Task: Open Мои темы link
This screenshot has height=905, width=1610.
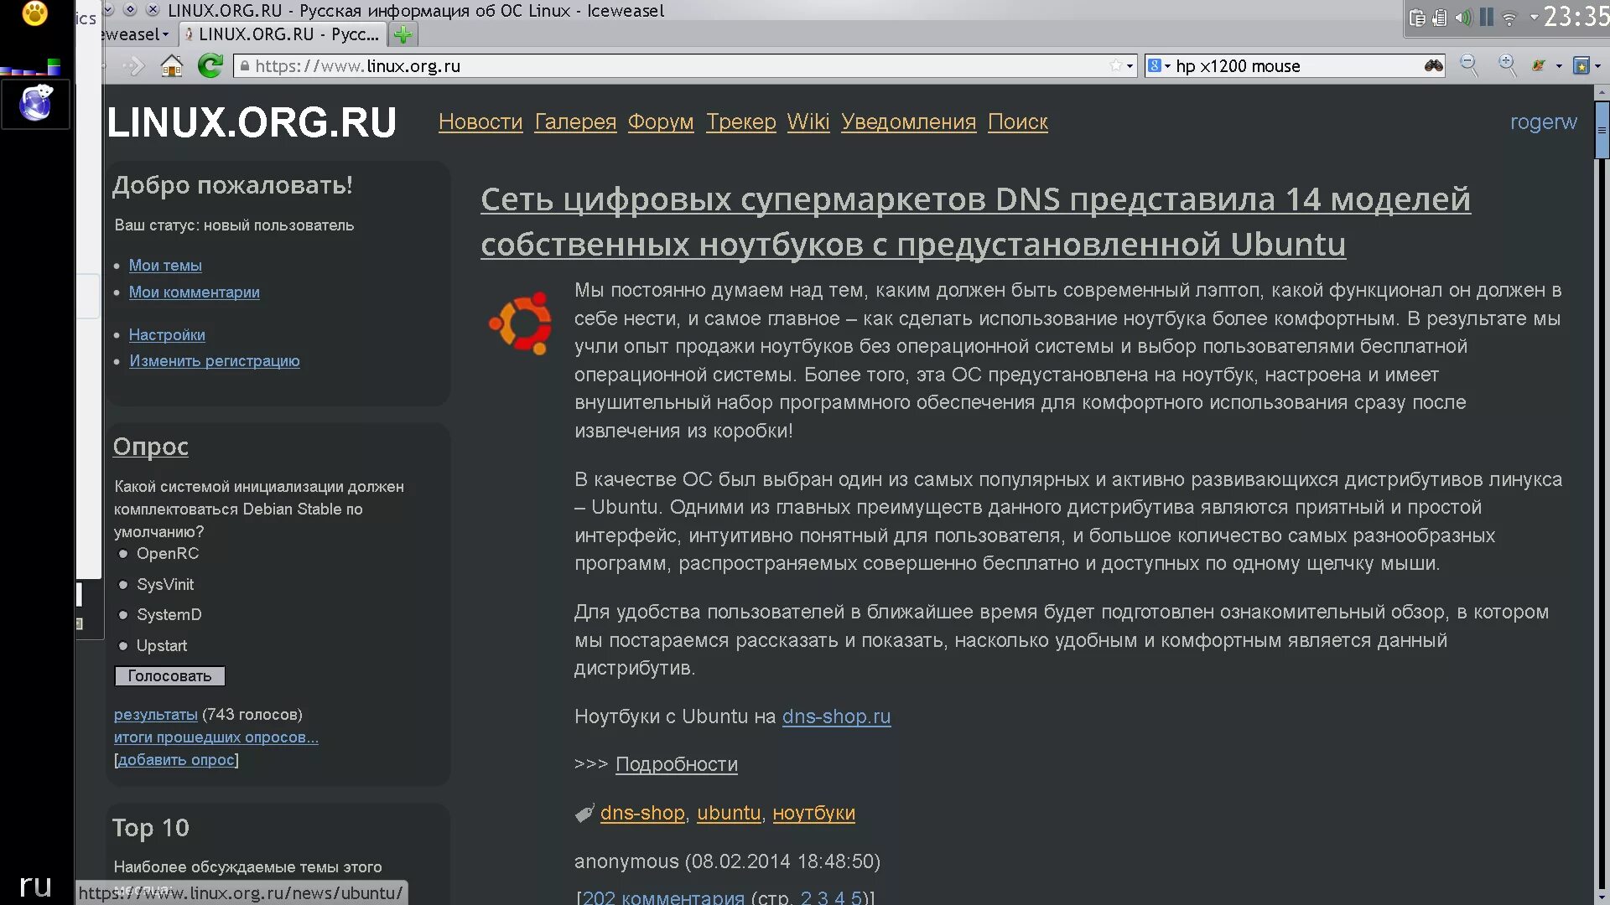Action: click(165, 266)
